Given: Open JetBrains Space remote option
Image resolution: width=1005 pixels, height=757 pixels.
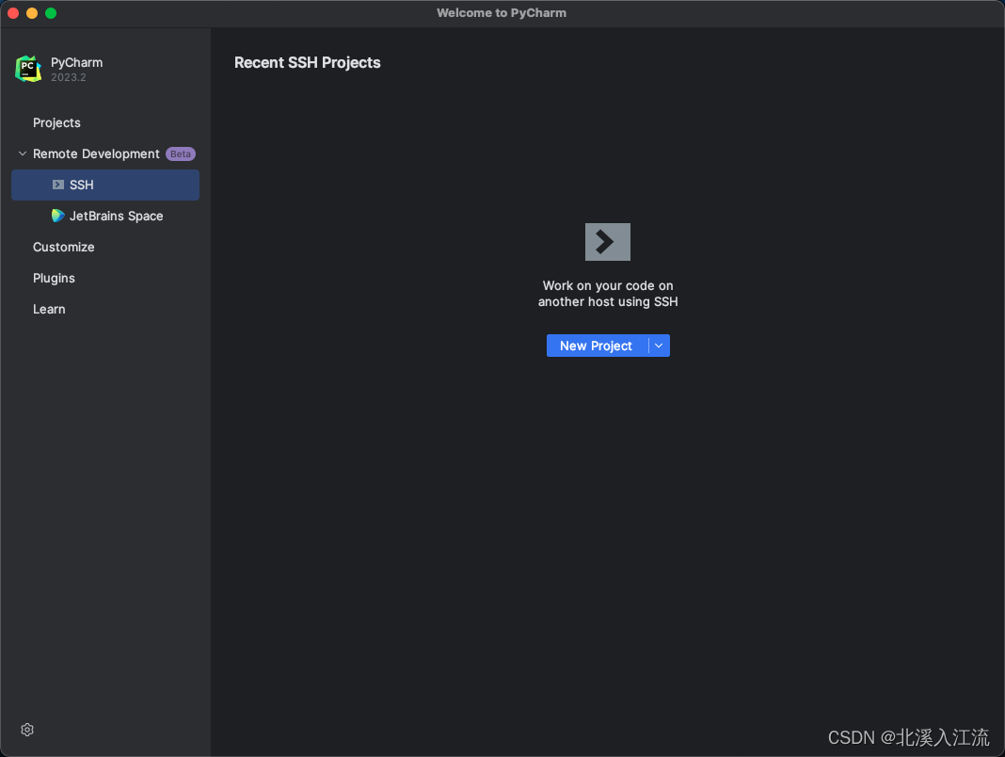Looking at the screenshot, I should pos(116,217).
